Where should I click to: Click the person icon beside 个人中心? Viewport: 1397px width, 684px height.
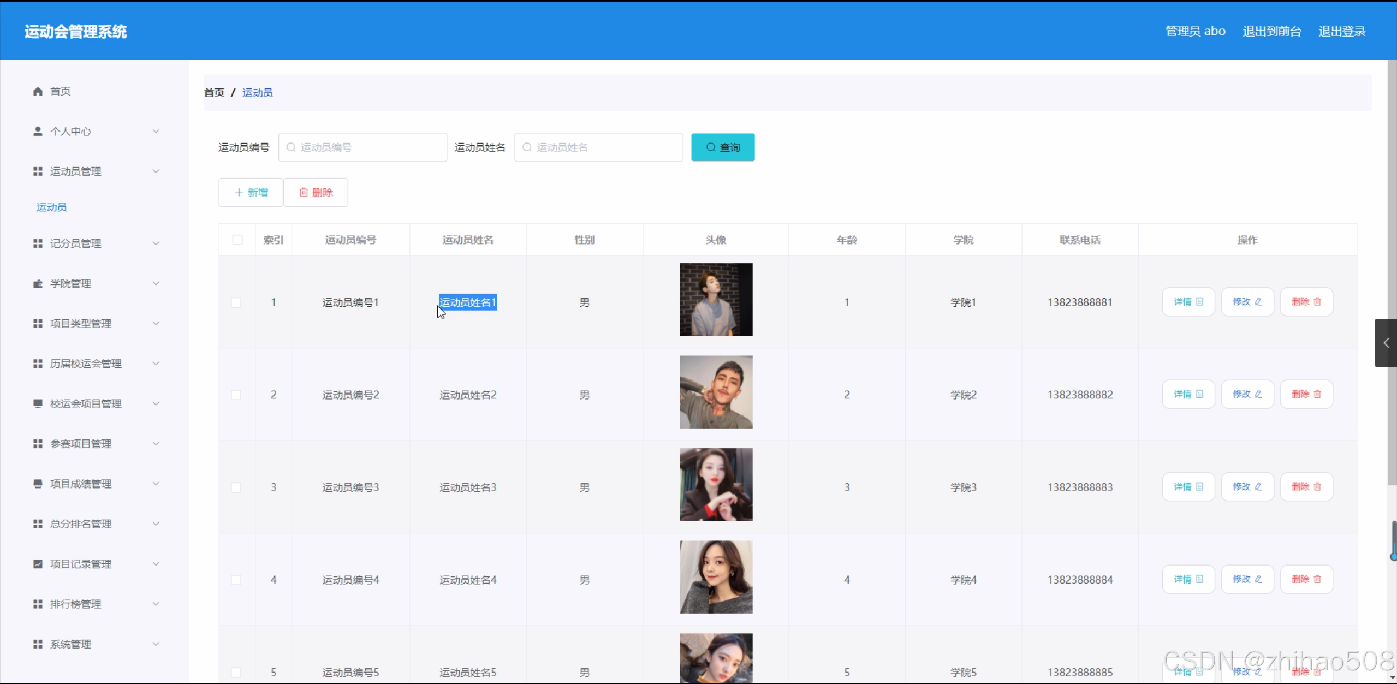(38, 132)
